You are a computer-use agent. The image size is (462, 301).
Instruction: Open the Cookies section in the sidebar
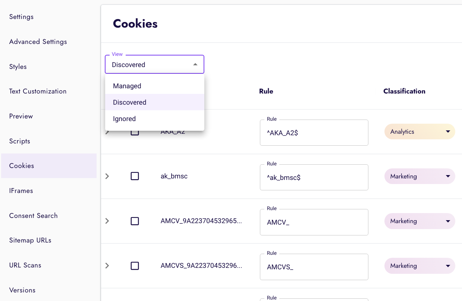21,166
